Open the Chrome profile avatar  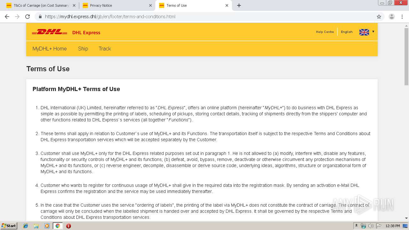point(392,17)
